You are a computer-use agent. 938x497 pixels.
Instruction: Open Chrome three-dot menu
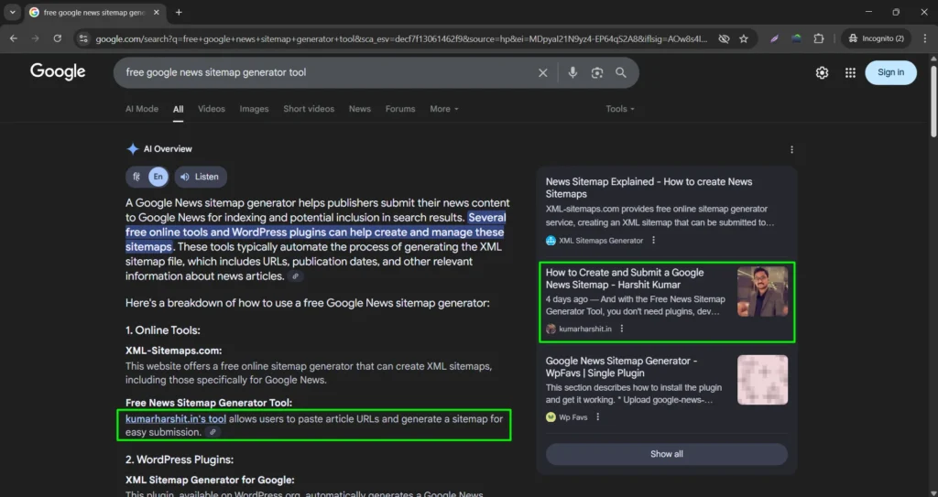coord(925,38)
